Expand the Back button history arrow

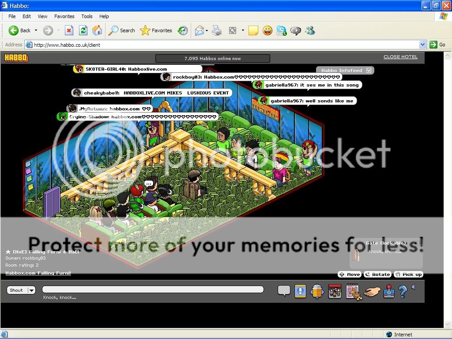click(x=36, y=30)
